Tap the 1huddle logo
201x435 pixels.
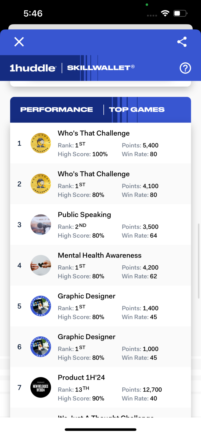(33, 68)
